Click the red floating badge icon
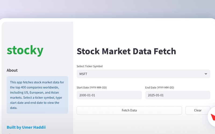This screenshot has height=134, width=215. 213,117
